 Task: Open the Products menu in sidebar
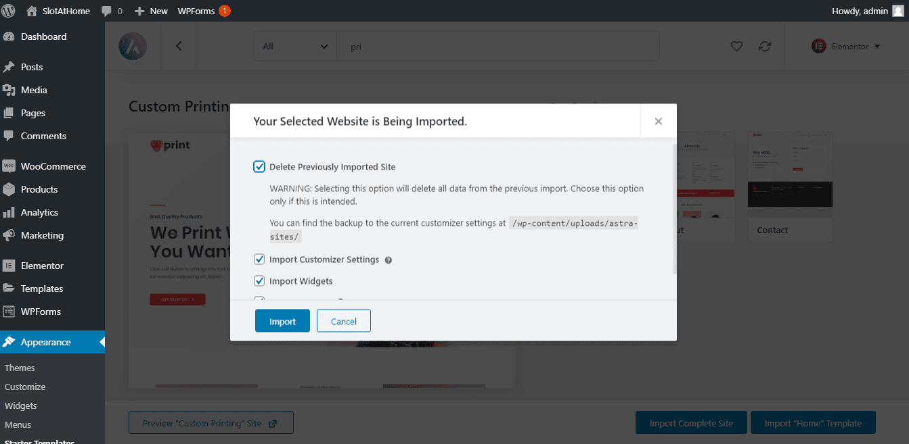(39, 189)
